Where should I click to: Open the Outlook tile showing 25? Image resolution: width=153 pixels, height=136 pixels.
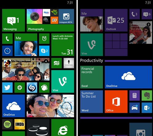[116, 20]
